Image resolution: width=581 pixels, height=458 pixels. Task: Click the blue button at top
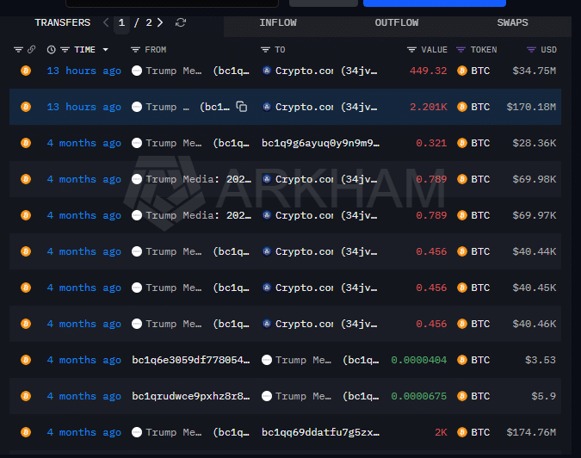(435, 3)
